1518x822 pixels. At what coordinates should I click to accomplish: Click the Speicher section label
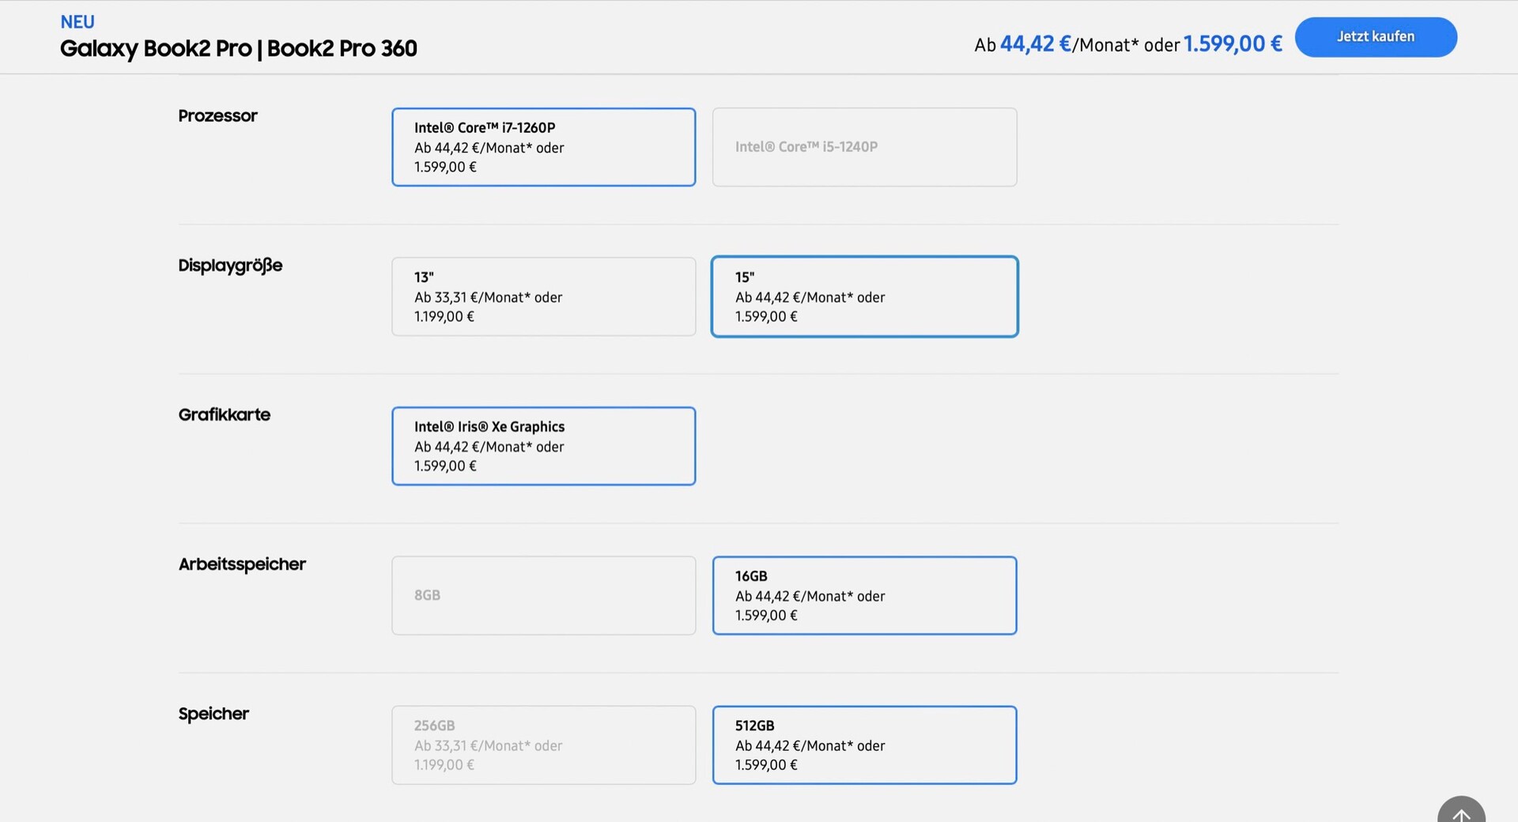(x=213, y=714)
